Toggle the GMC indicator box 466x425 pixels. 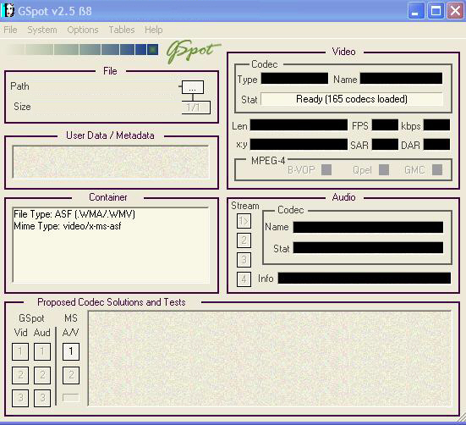point(437,170)
